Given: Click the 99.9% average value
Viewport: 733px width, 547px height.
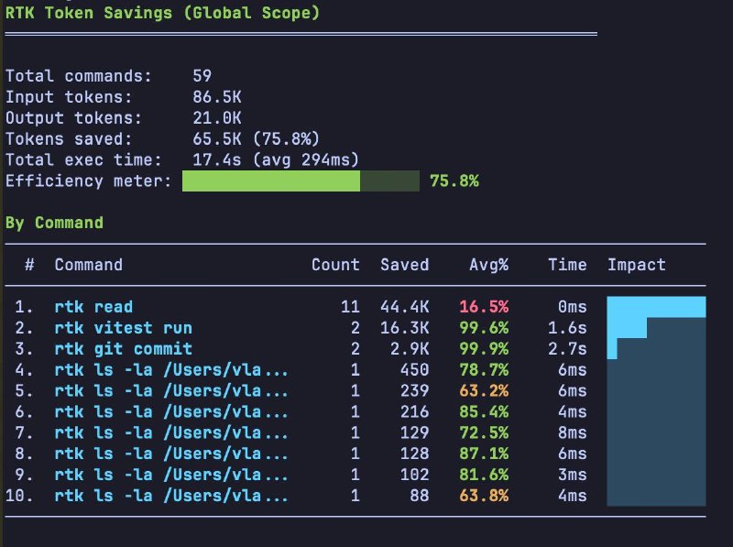Looking at the screenshot, I should (x=484, y=349).
